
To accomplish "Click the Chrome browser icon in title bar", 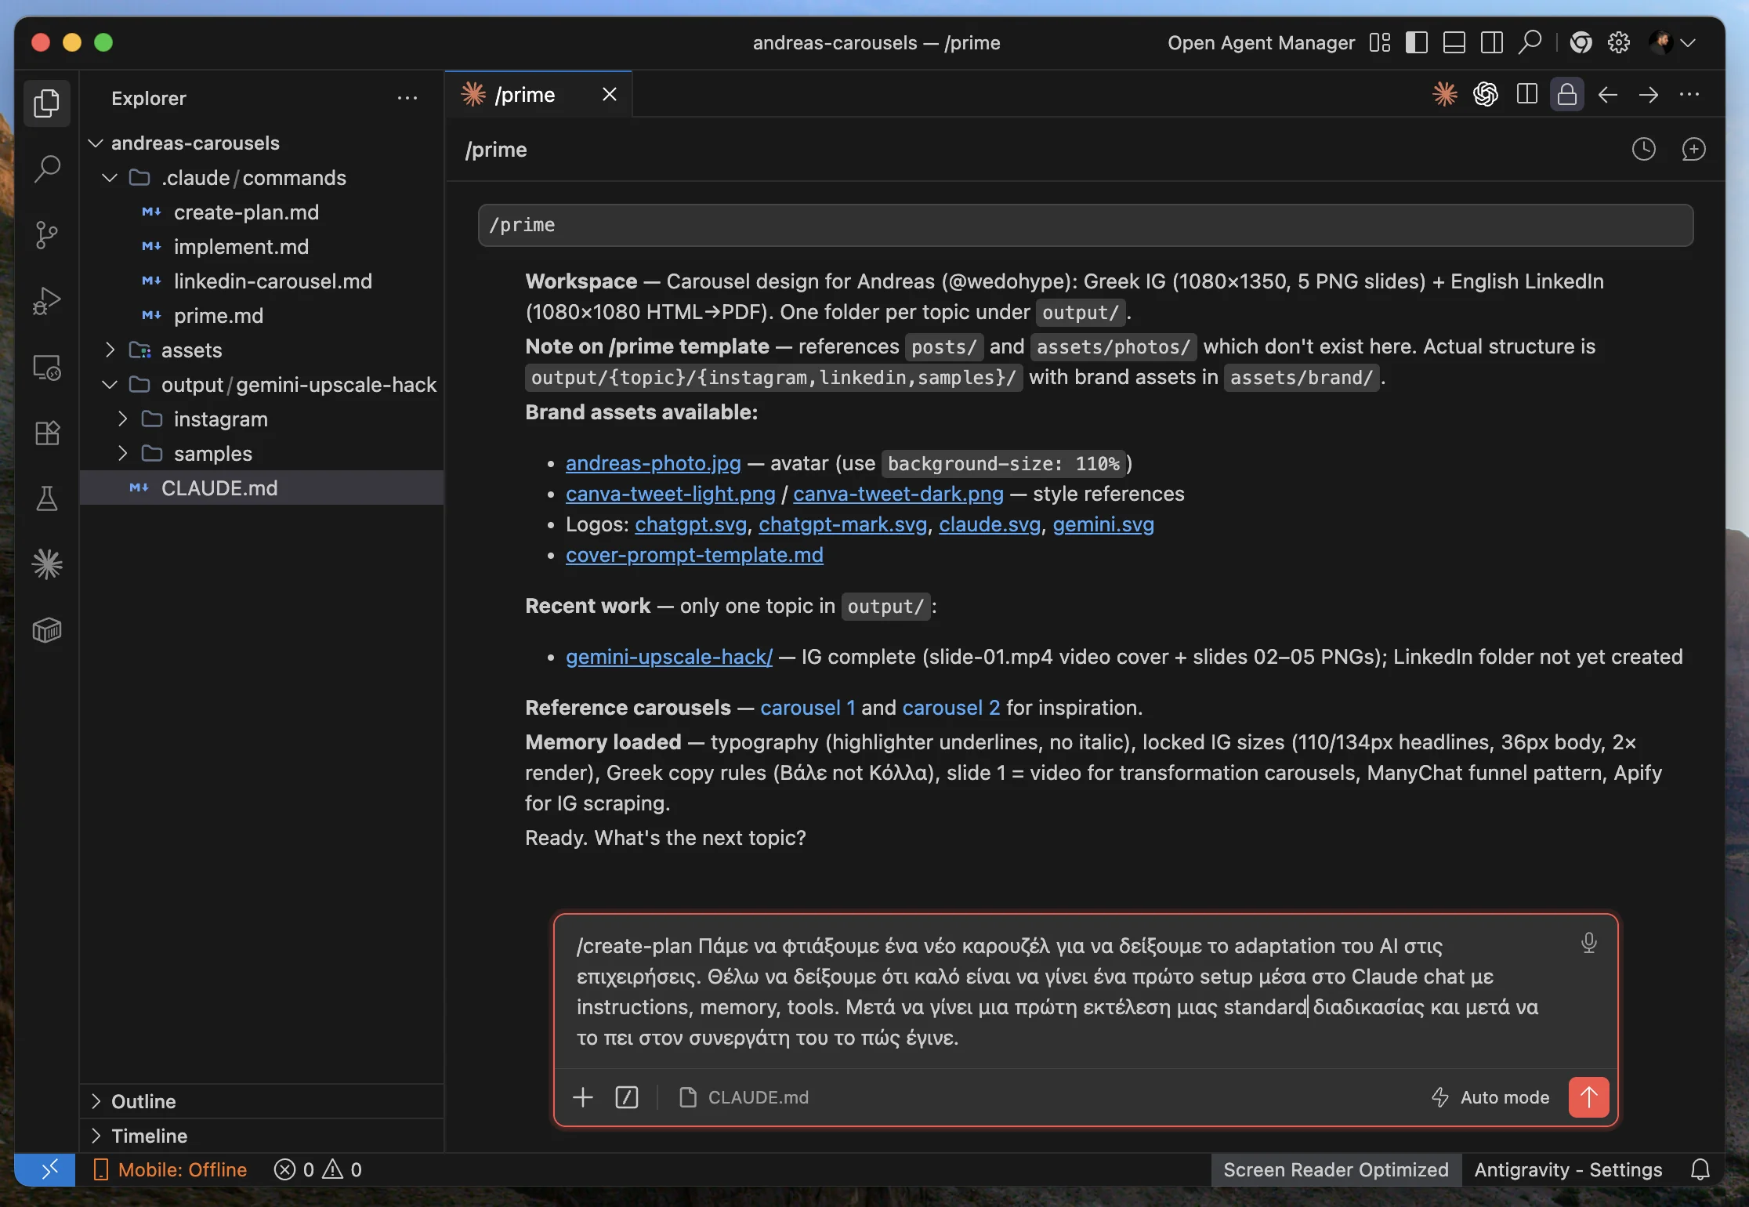I will click(1581, 42).
